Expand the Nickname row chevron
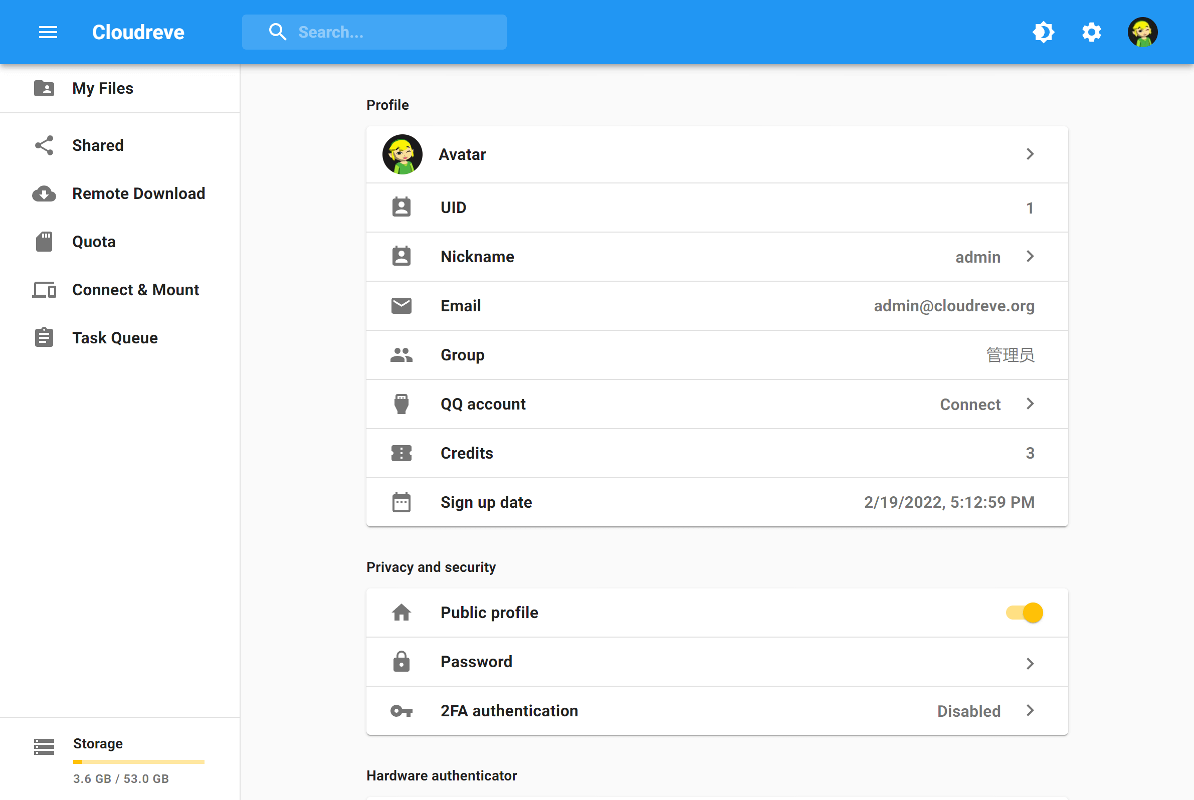Screen dimensions: 1194x800 click(x=1030, y=256)
